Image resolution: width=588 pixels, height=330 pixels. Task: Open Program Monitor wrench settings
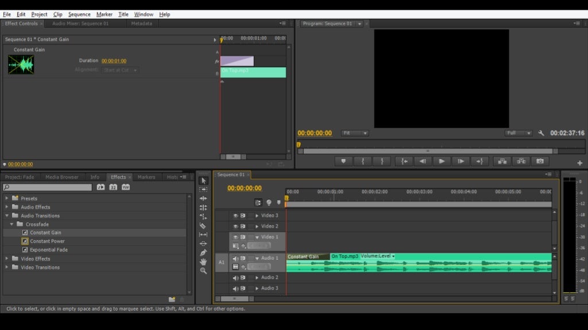pyautogui.click(x=541, y=133)
